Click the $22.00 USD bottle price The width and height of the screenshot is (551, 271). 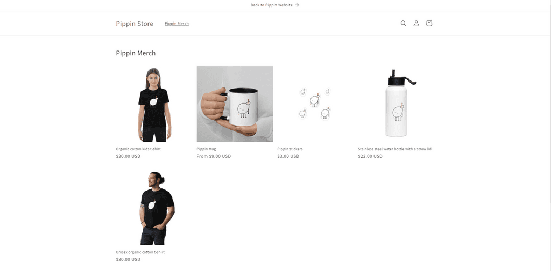coord(370,156)
